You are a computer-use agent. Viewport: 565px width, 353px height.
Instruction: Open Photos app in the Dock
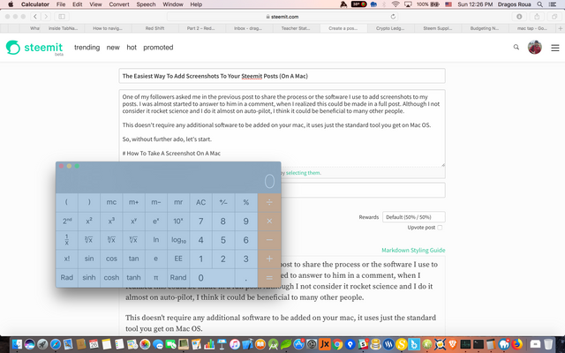(x=145, y=344)
